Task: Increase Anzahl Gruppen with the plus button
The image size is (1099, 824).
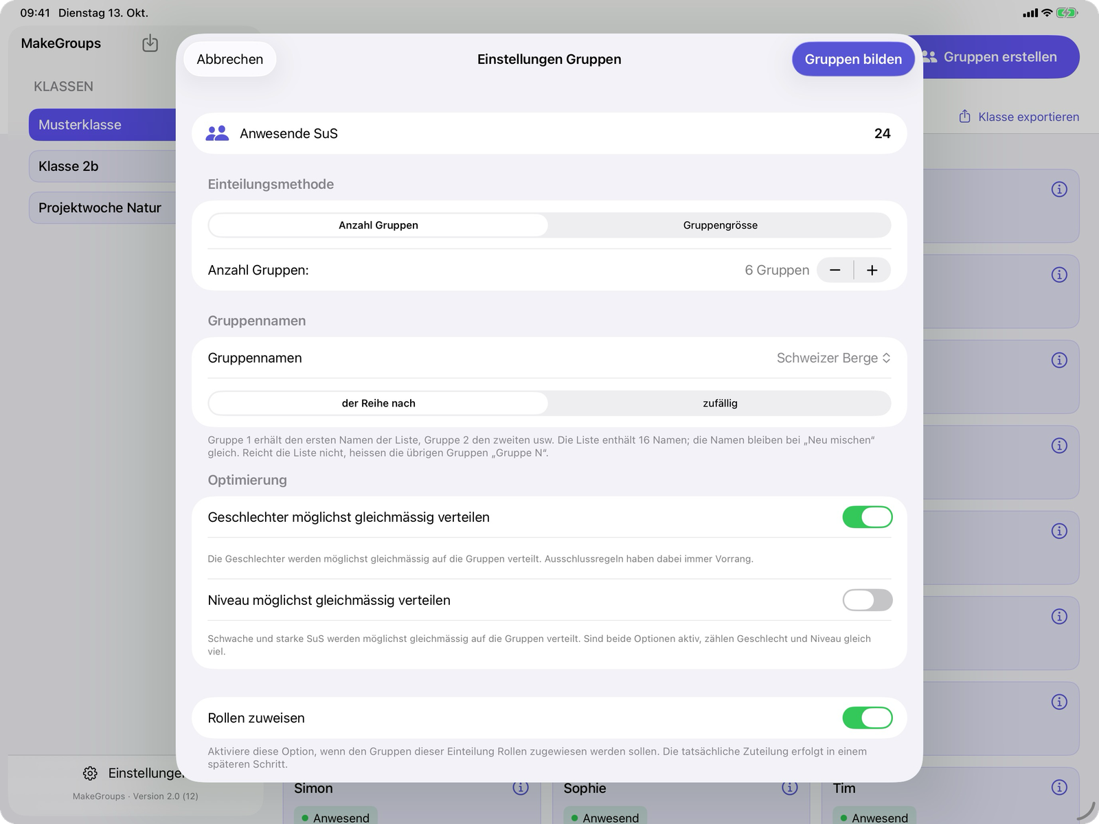Action: pyautogui.click(x=872, y=270)
